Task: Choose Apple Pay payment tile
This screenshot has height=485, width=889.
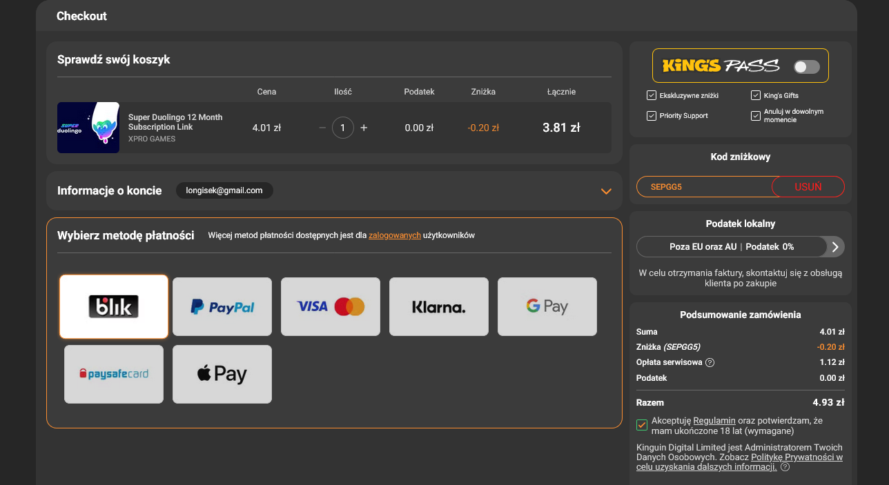Action: pyautogui.click(x=222, y=375)
